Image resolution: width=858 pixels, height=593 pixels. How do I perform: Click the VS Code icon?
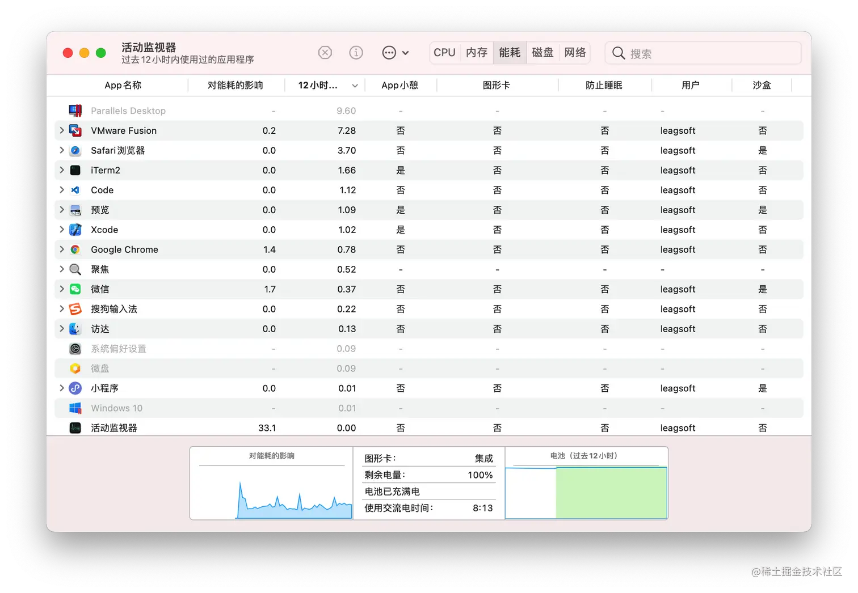75,190
